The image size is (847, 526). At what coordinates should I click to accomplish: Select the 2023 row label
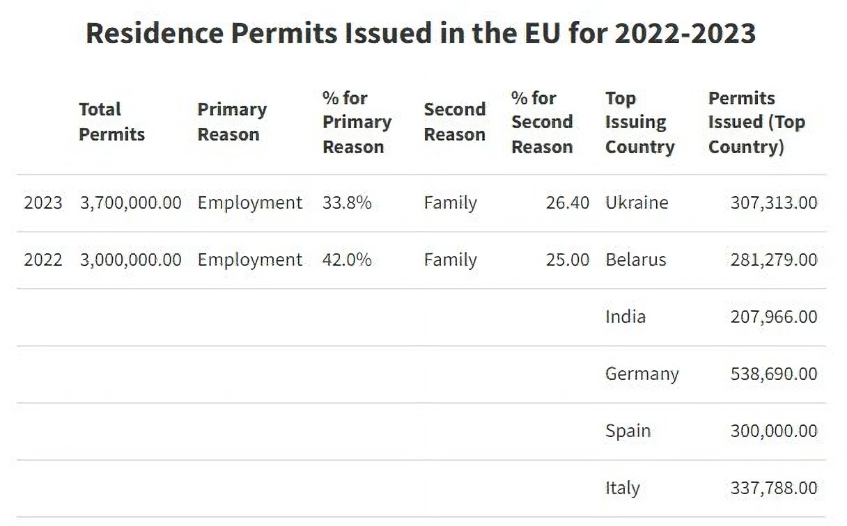coord(43,203)
